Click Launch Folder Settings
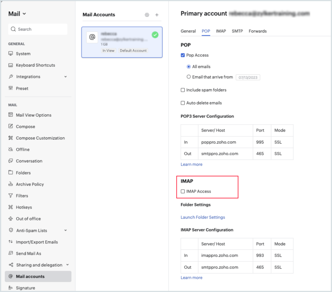The height and width of the screenshot is (292, 332). (x=203, y=217)
